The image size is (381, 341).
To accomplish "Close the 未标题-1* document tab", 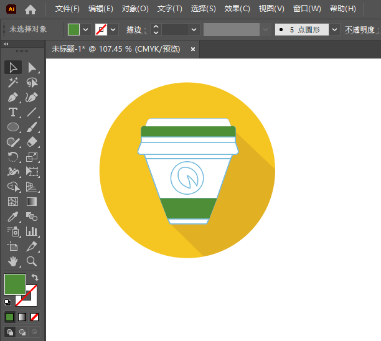I will 193,49.
